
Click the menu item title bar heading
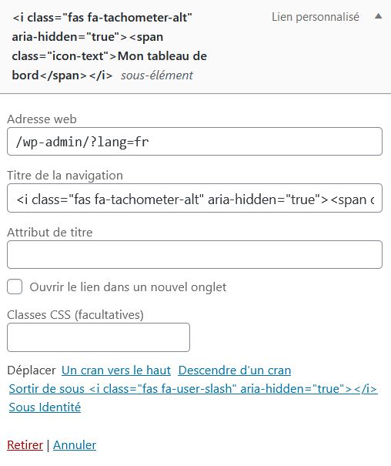point(109,46)
